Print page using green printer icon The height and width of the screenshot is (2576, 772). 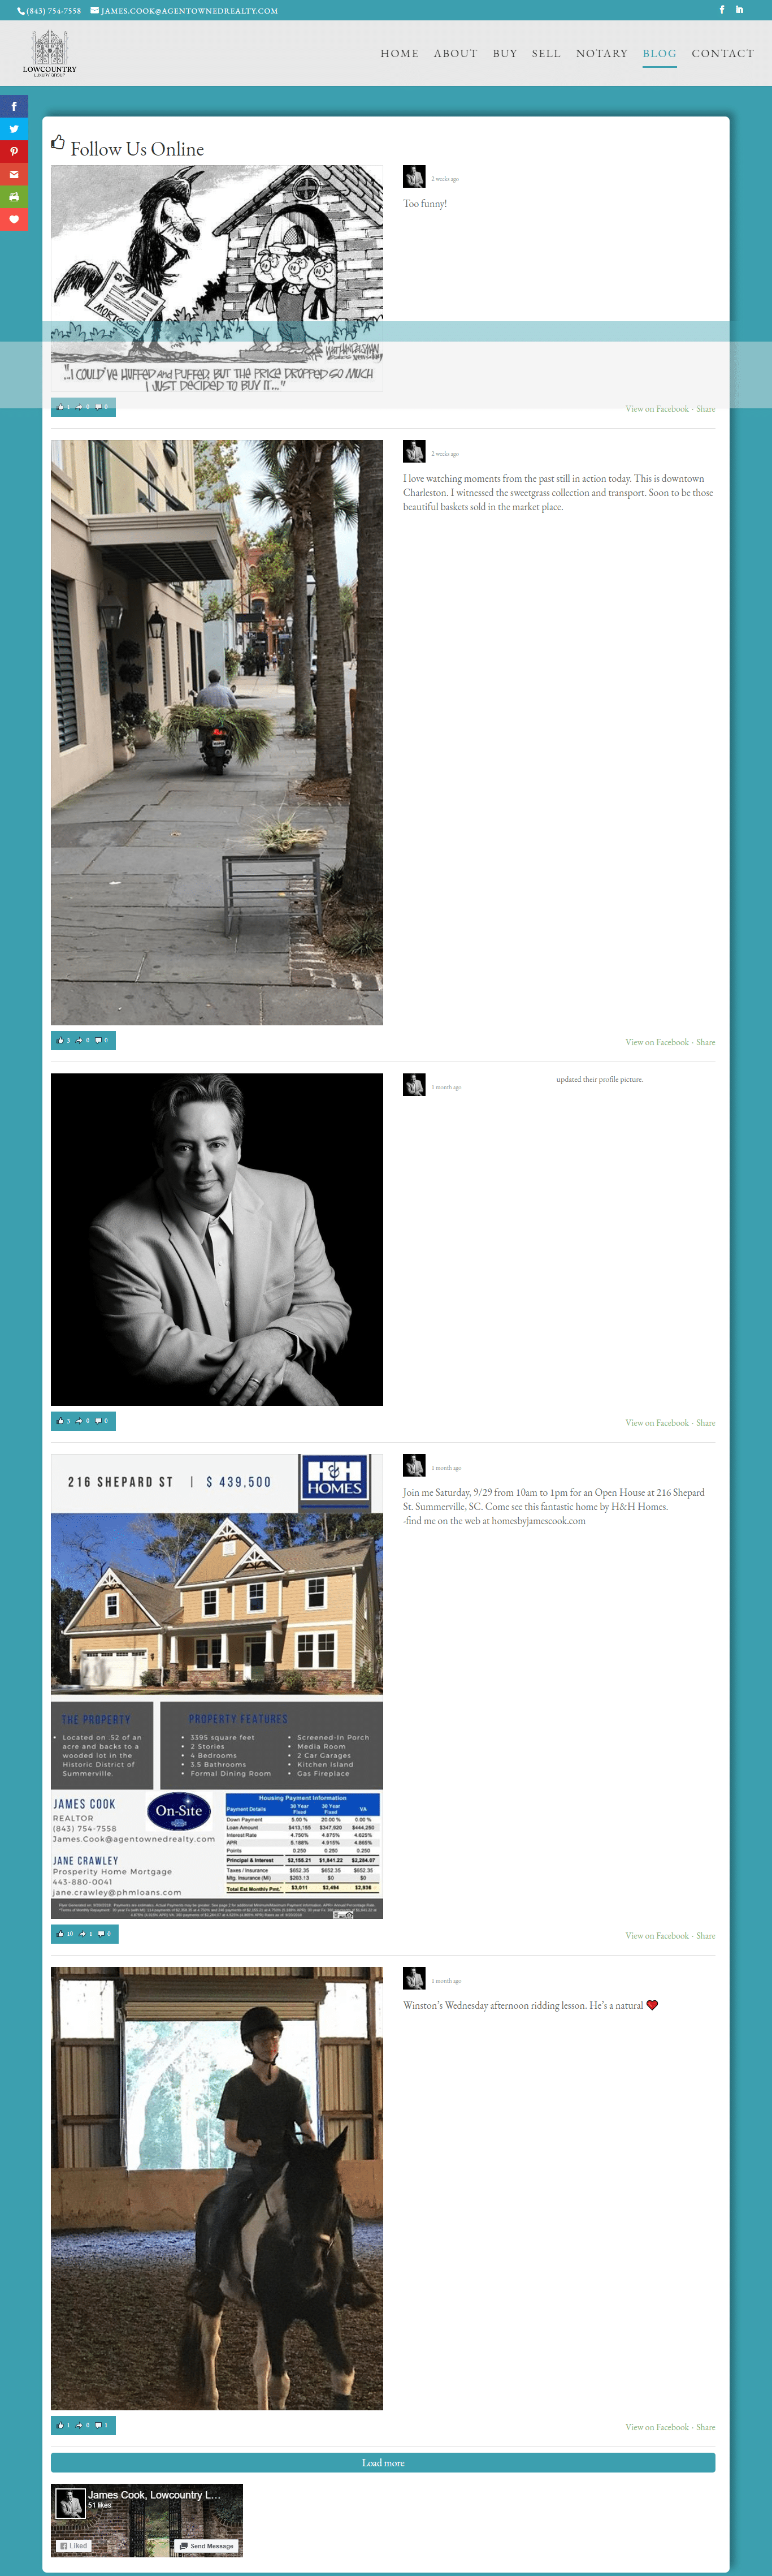click(x=14, y=197)
